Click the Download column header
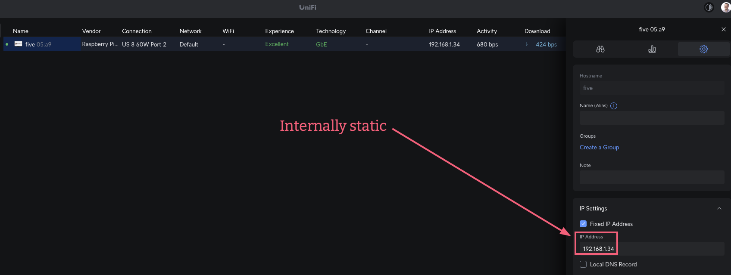731x275 pixels. click(x=537, y=31)
